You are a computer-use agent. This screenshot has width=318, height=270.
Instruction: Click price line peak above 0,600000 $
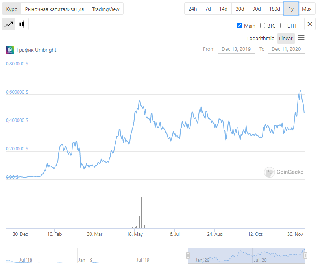(300, 90)
